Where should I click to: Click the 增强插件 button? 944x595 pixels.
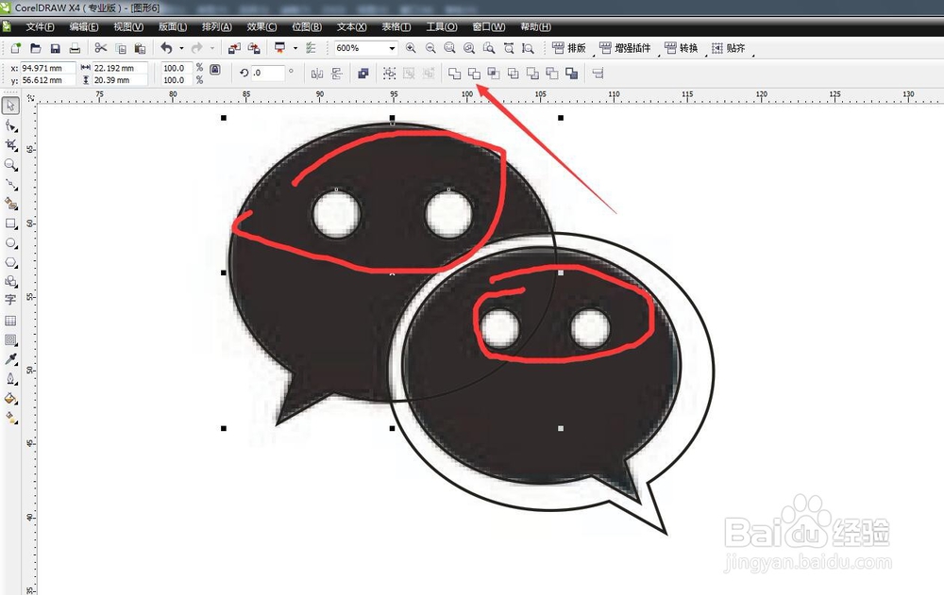coord(625,48)
